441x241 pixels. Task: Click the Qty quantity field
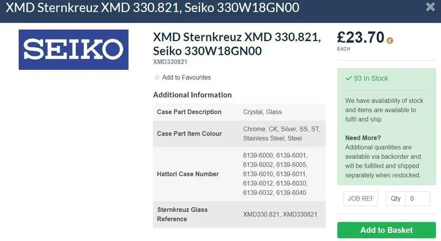[417, 199]
